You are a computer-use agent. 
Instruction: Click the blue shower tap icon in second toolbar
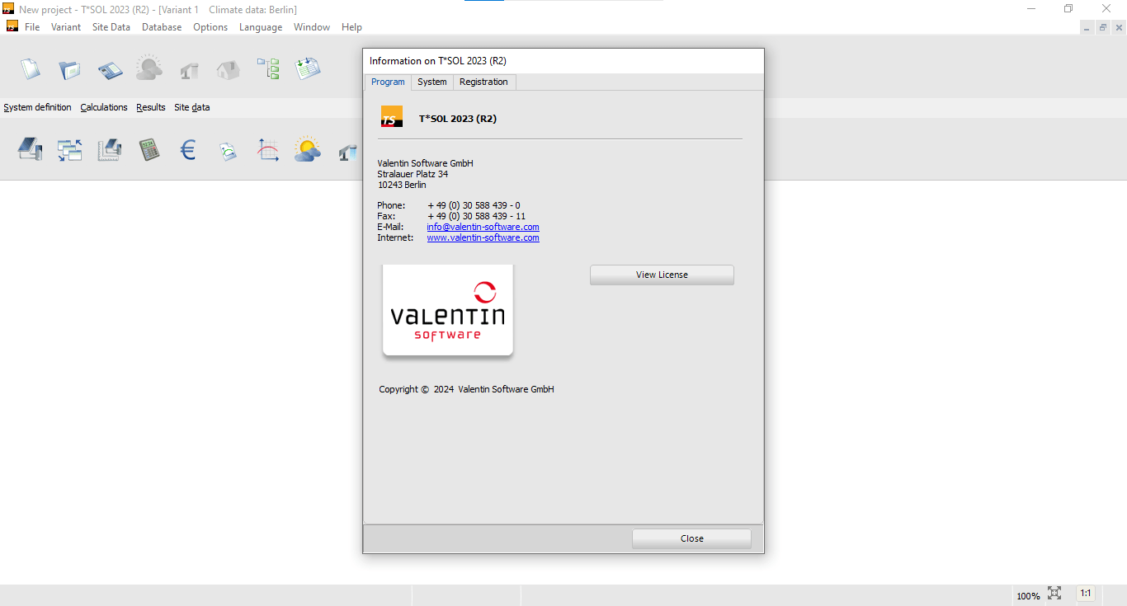348,152
